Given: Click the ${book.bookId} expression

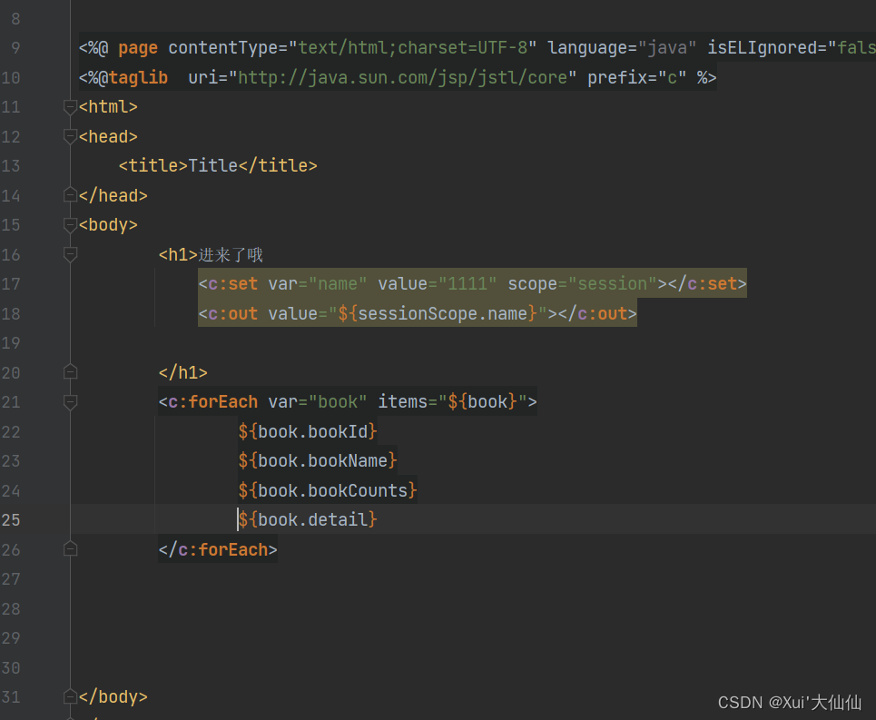Looking at the screenshot, I should [308, 431].
